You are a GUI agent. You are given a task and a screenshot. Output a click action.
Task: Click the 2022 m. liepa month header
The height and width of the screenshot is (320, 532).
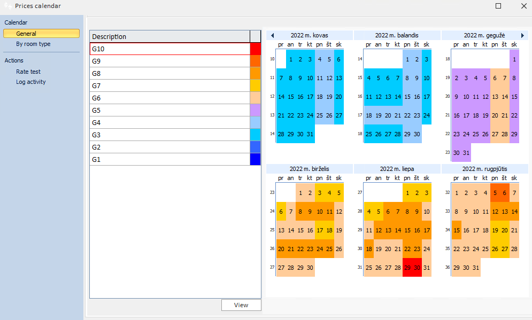[397, 169]
